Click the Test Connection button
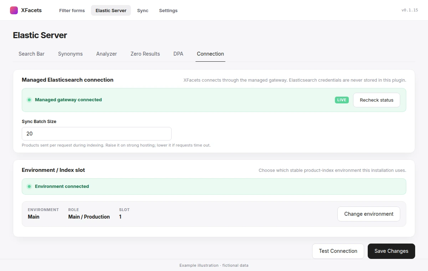428x271 pixels. pyautogui.click(x=338, y=251)
